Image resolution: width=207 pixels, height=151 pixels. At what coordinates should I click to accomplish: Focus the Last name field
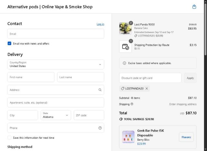point(81,77)
